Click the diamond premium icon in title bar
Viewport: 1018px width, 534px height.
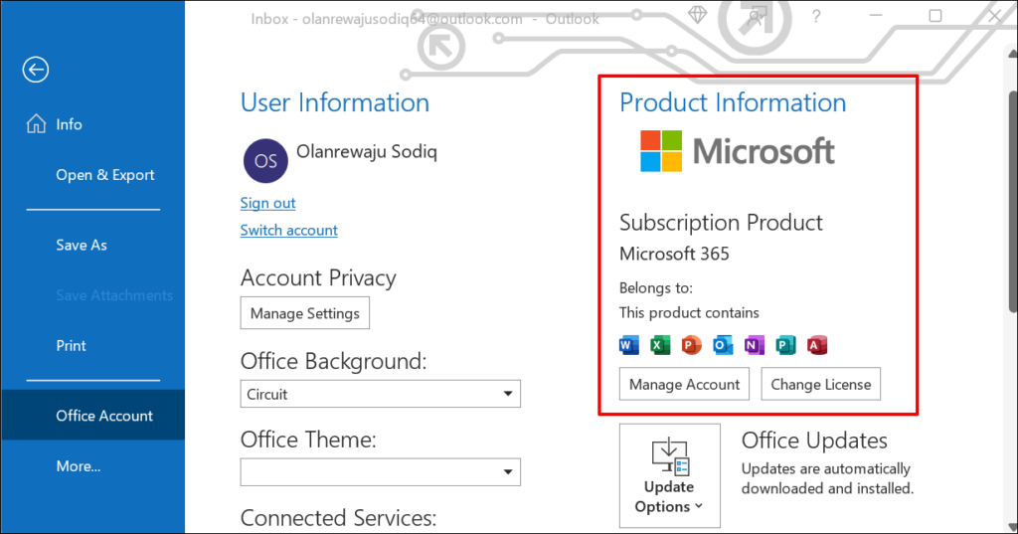697,16
